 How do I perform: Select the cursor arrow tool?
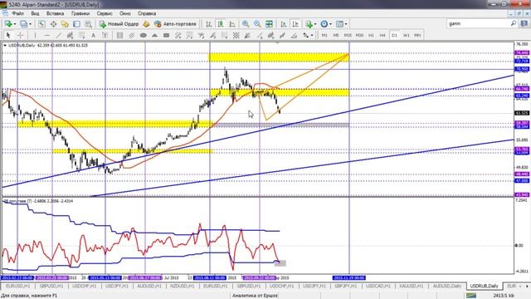point(8,35)
